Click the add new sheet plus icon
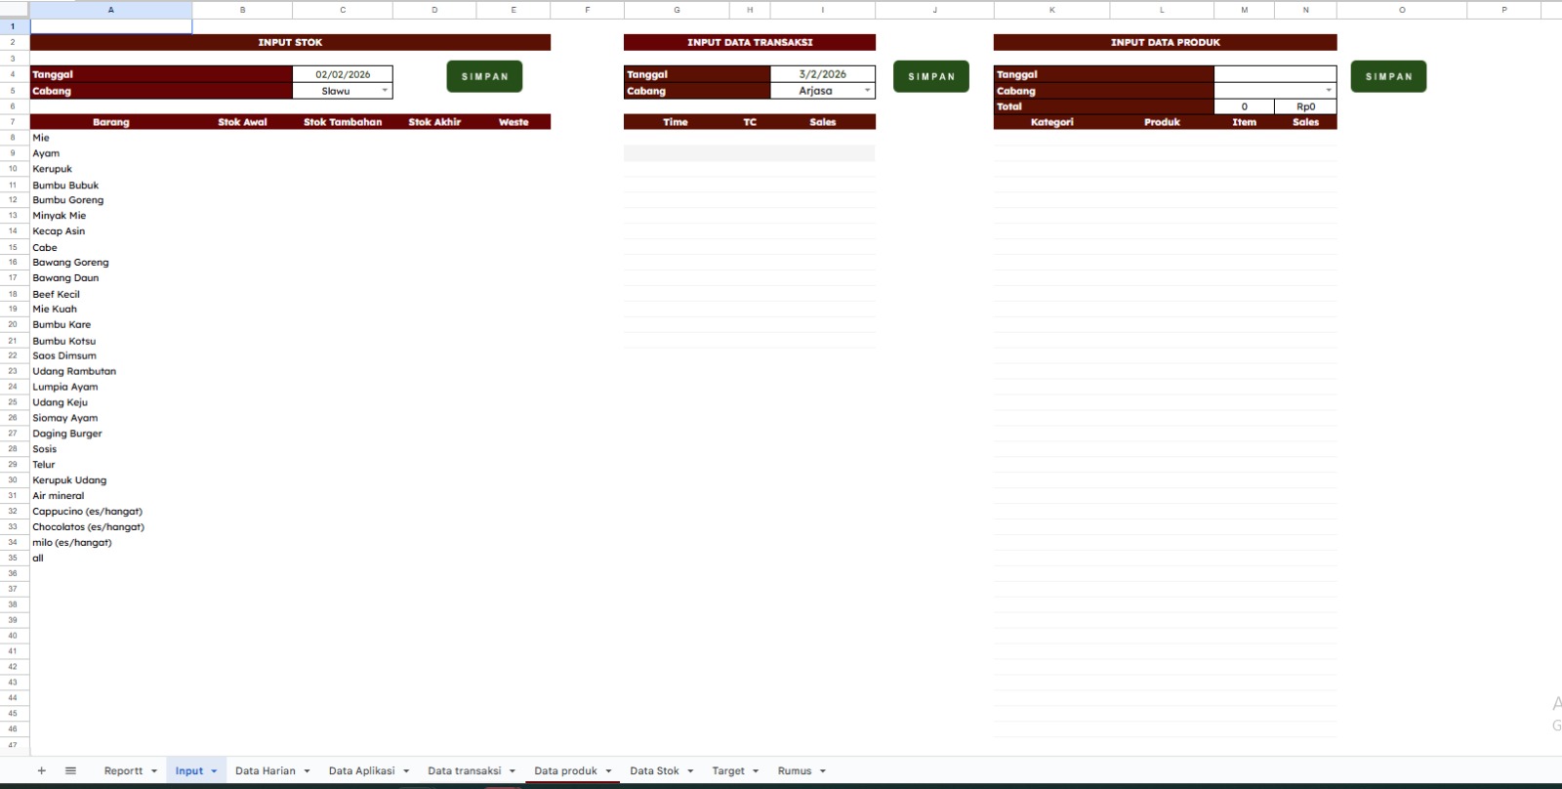This screenshot has height=789, width=1562. point(41,770)
